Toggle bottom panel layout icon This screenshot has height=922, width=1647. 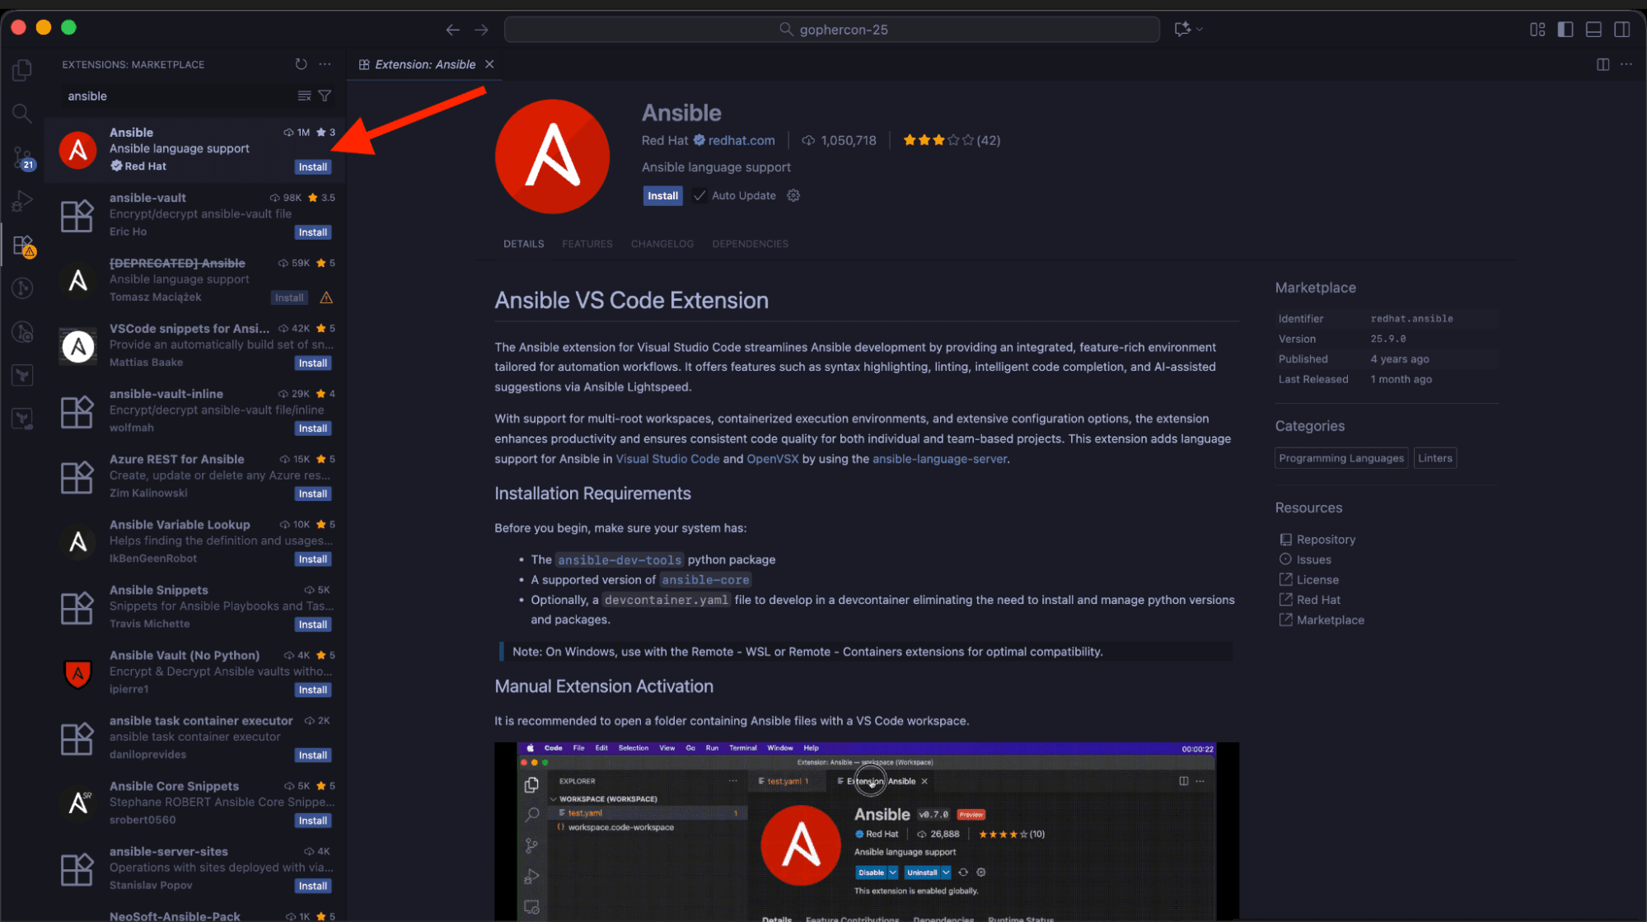(1593, 30)
